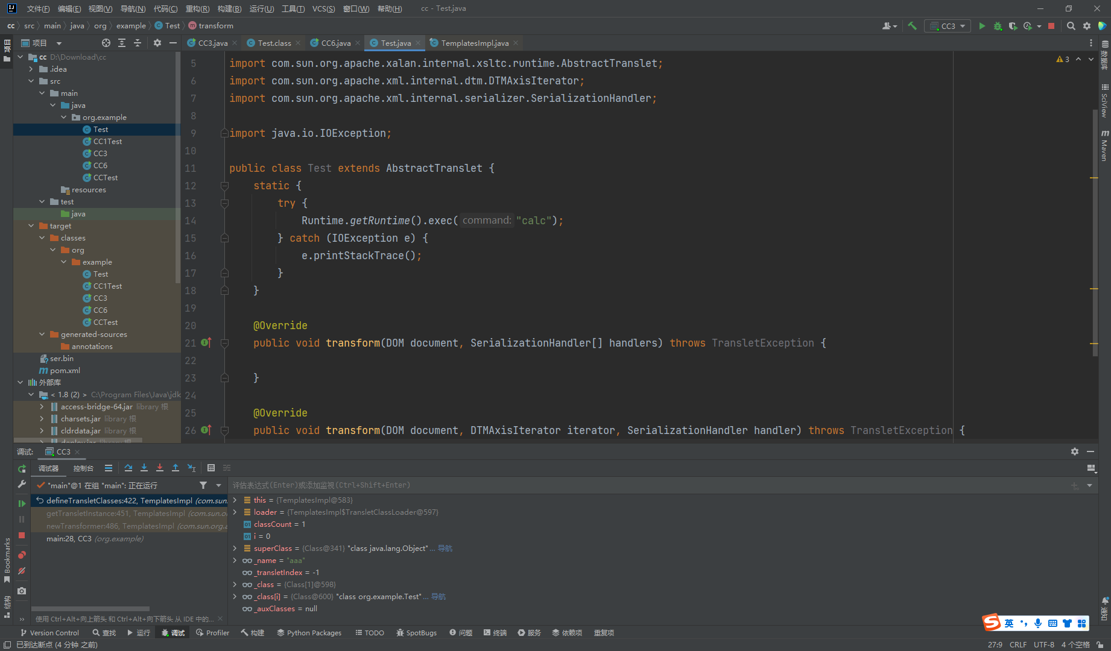
Task: Open IDE settings gear in top toolbar
Action: click(x=1087, y=26)
